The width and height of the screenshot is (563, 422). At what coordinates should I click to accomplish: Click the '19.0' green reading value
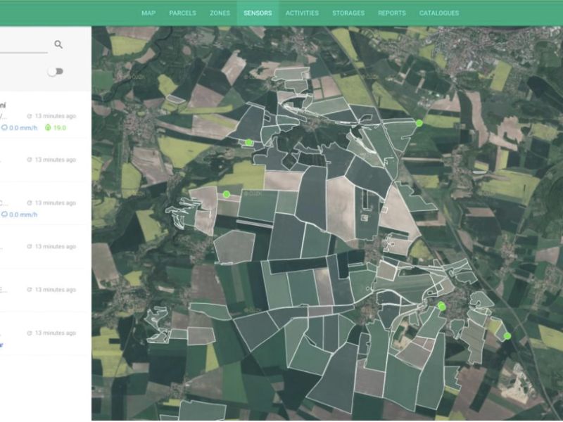point(60,128)
